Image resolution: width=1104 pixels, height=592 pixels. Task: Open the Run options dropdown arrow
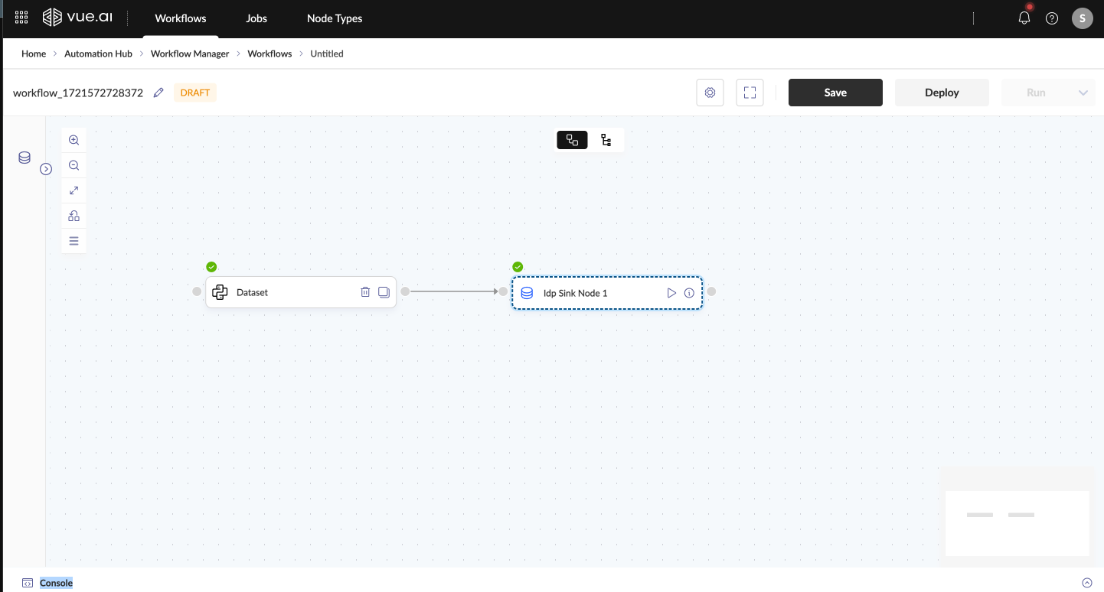[1083, 93]
